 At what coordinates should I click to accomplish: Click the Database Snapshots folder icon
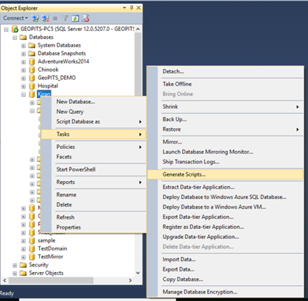click(x=32, y=53)
